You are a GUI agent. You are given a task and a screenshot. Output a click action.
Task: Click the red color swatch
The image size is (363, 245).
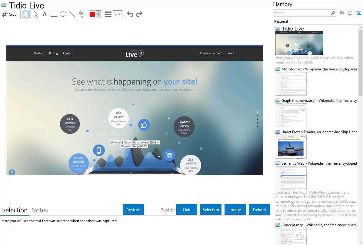pos(92,14)
